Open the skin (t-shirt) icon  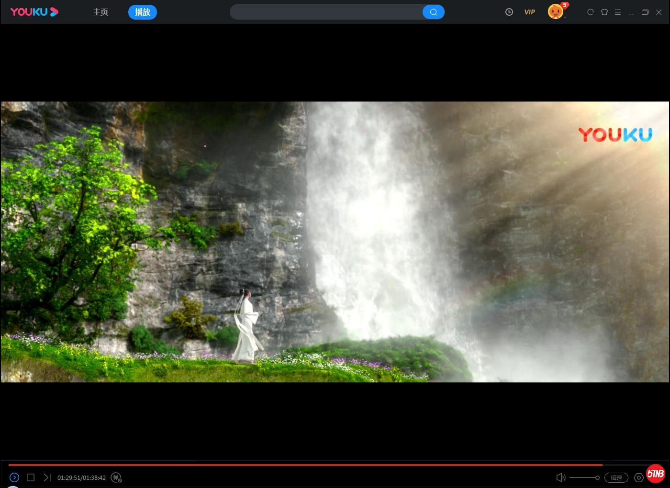[x=604, y=12]
